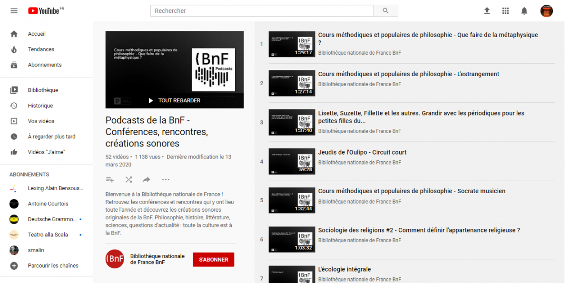The height and width of the screenshot is (283, 571).
Task: Open thumbnail of Sociologie des religions video
Action: [x=292, y=239]
